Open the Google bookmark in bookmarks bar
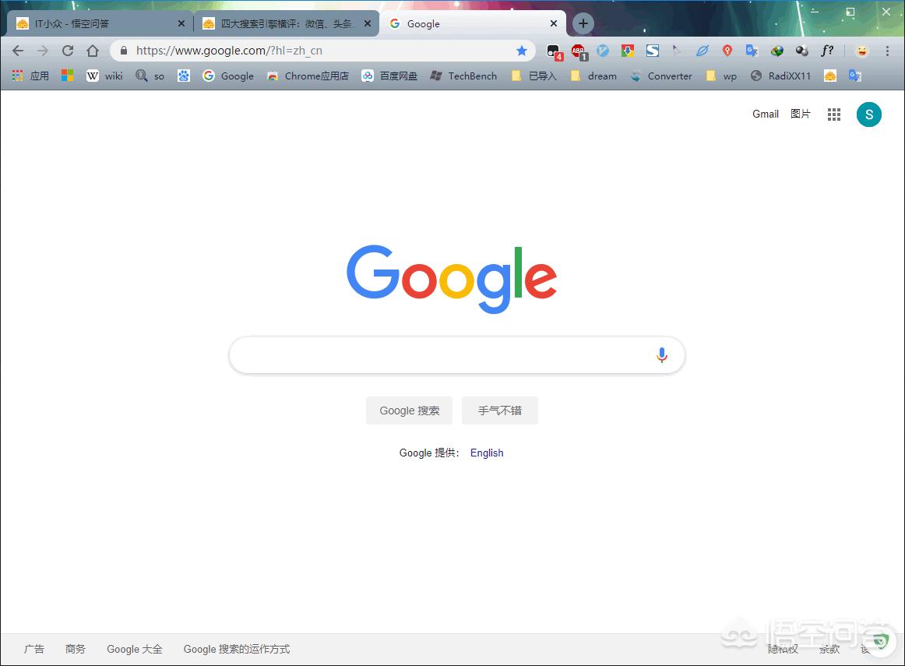Screen dimensions: 905x666 point(228,76)
